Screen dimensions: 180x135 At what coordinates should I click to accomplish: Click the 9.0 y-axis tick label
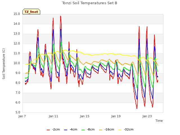pyautogui.click(x=18, y=73)
